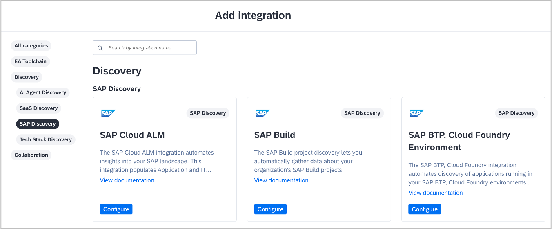Choose the AI Agent Discovery subcategory
552x229 pixels.
pos(43,92)
